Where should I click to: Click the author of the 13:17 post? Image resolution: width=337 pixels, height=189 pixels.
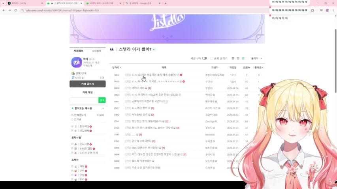(x=214, y=75)
